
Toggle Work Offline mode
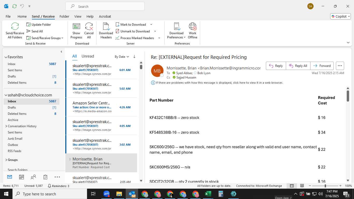click(193, 31)
